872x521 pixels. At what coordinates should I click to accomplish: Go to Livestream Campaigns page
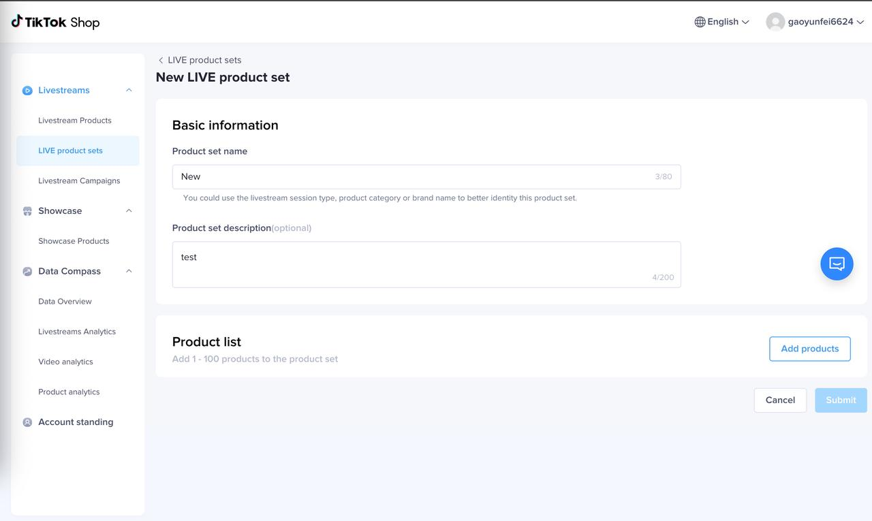coord(79,180)
